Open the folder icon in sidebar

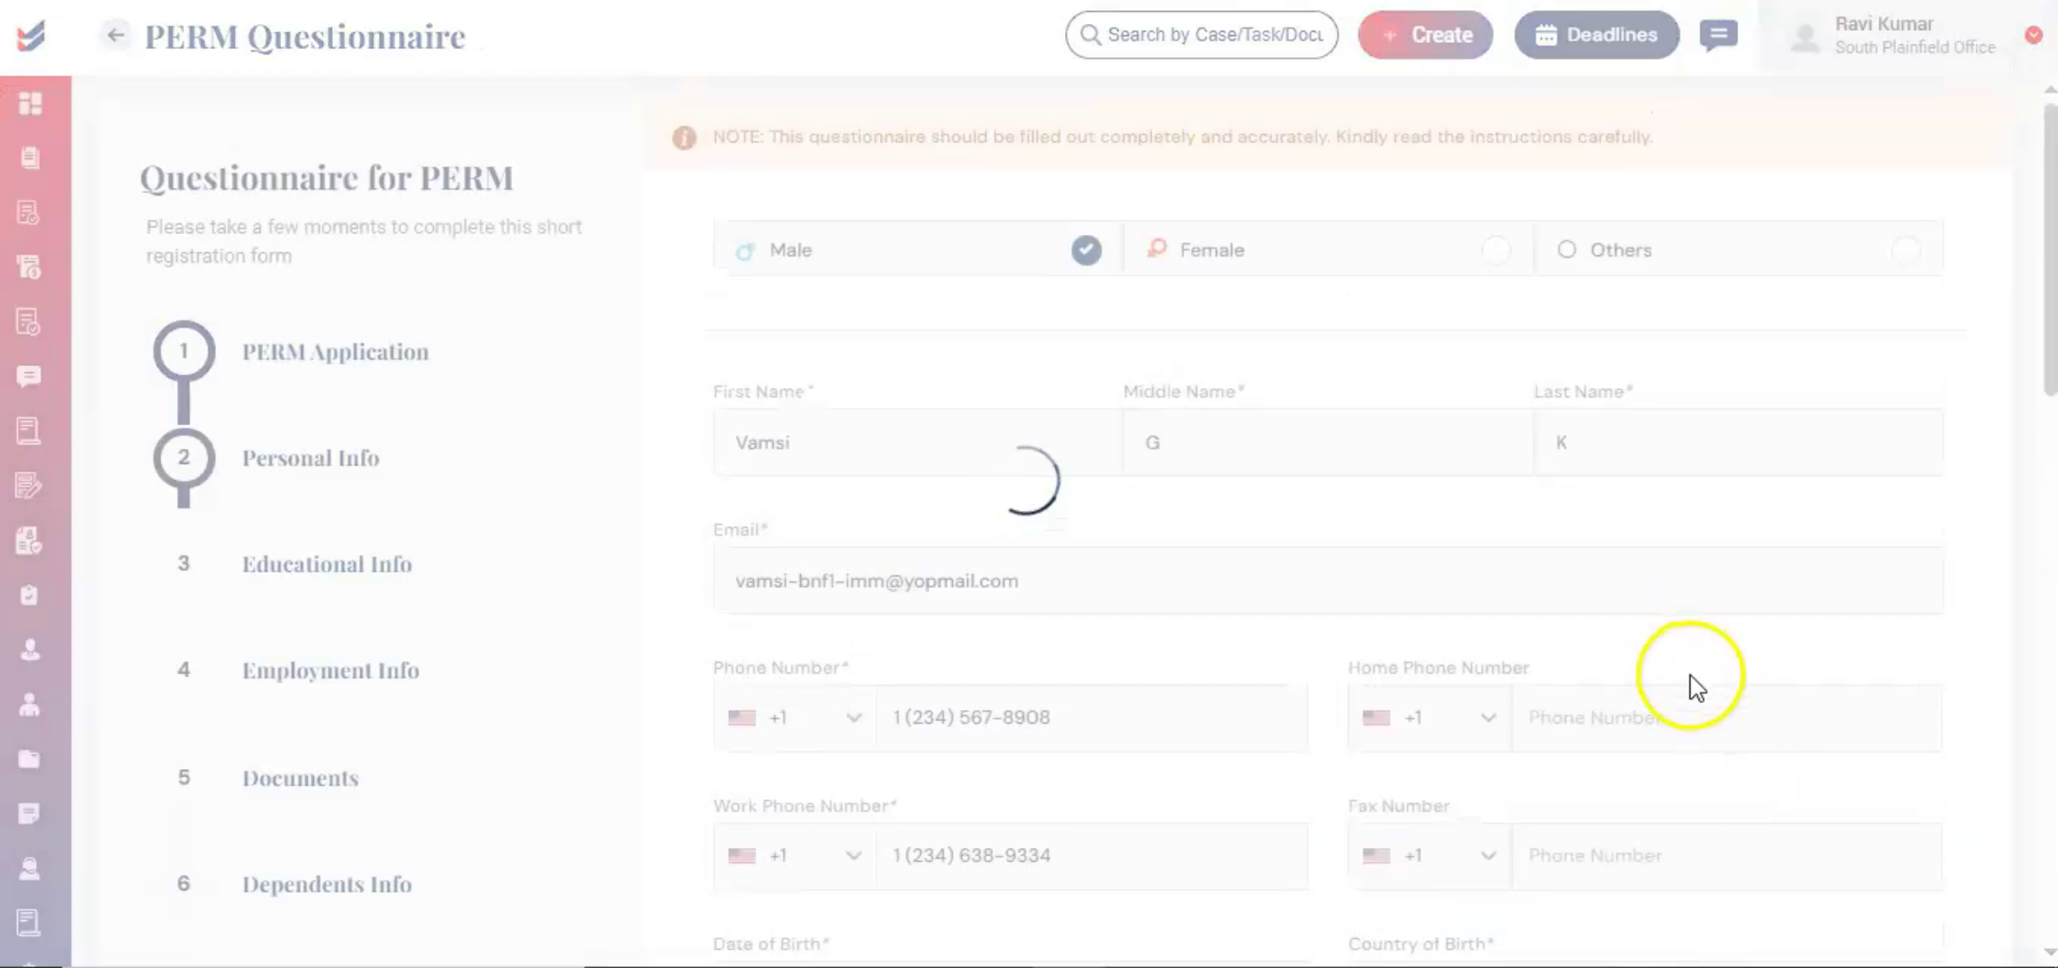[x=29, y=759]
